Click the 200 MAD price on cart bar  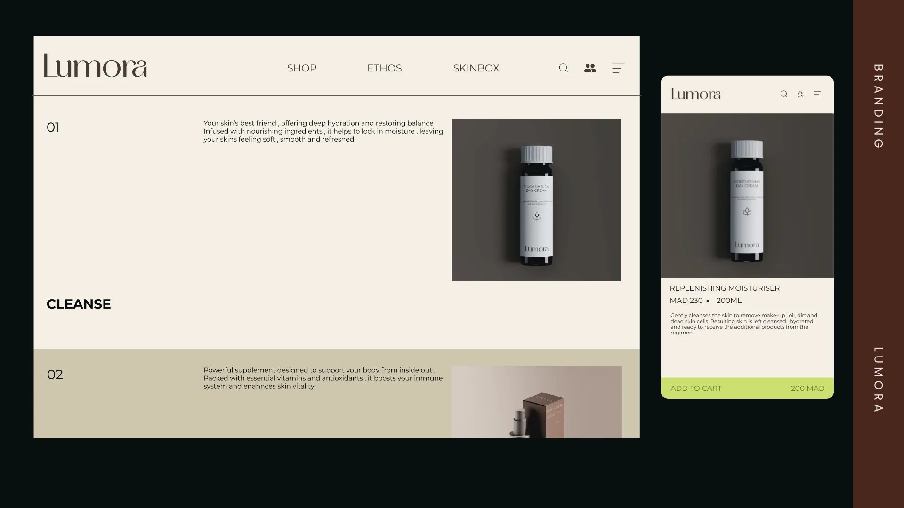coord(807,388)
